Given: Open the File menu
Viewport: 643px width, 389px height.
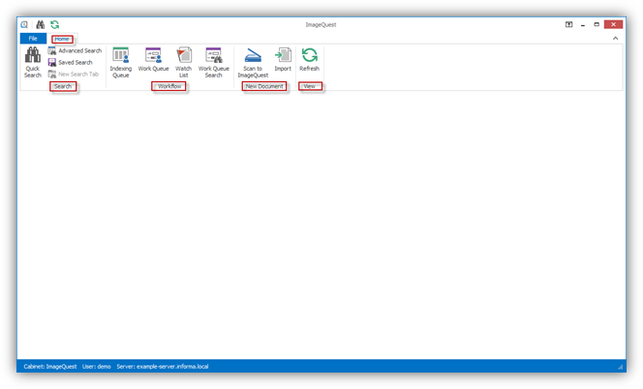Looking at the screenshot, I should (33, 39).
